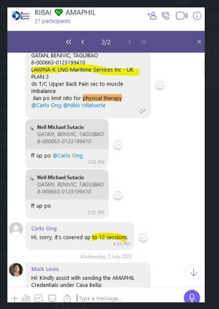
Task: Start a video call
Action: coord(182,16)
